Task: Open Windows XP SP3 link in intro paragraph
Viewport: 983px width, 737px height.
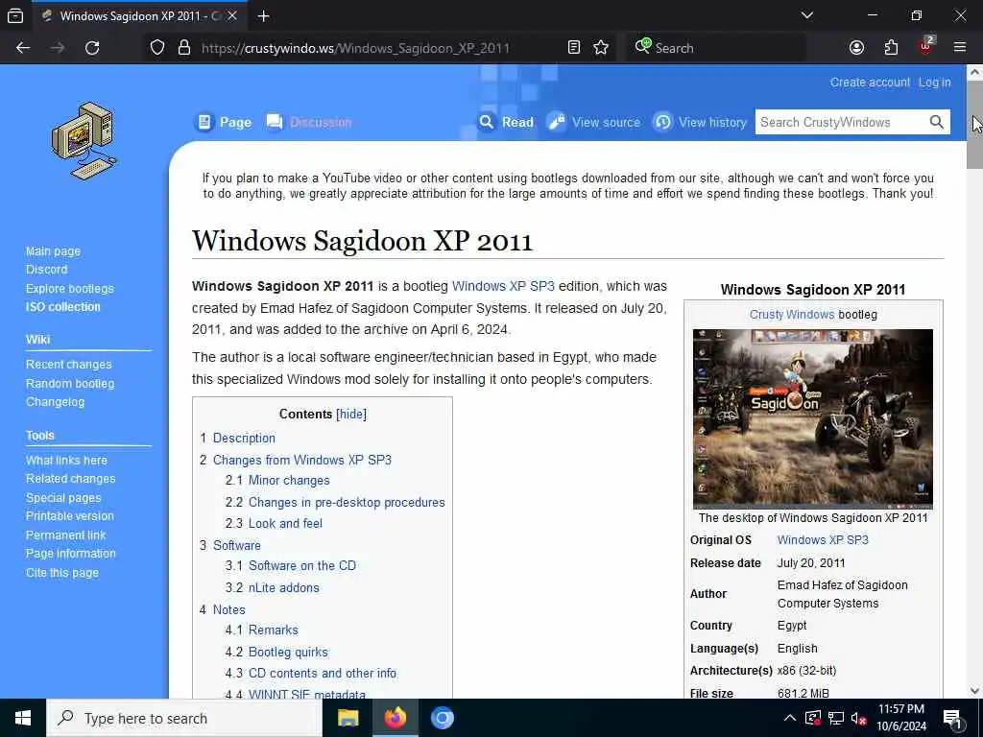Action: coord(503,286)
